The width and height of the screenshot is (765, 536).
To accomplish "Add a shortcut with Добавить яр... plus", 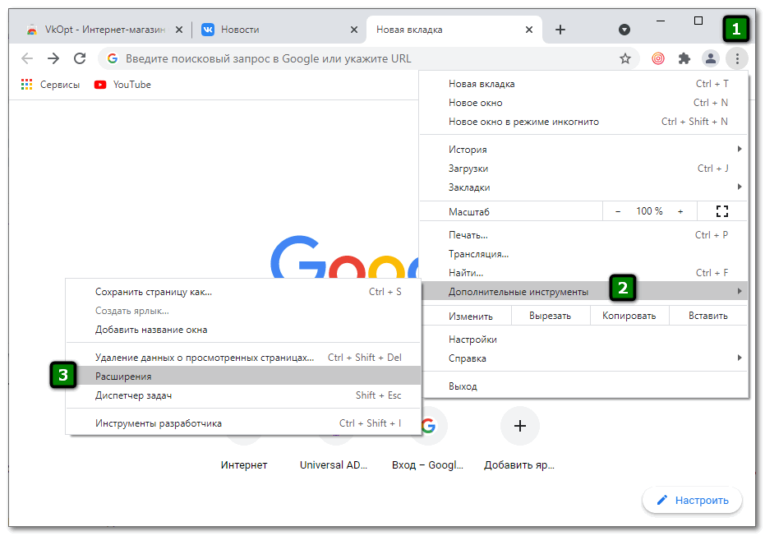I will [519, 426].
